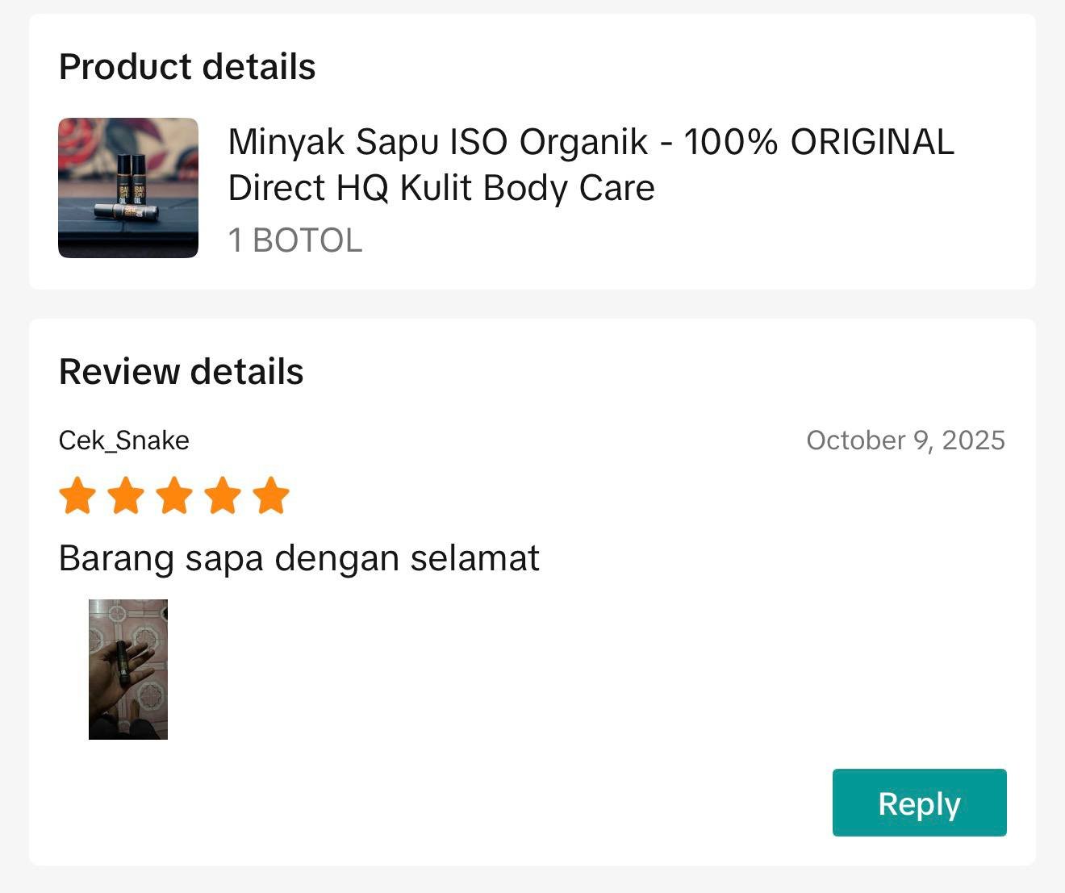The image size is (1065, 893).
Task: View the customer's review photo
Action: pyautogui.click(x=128, y=669)
